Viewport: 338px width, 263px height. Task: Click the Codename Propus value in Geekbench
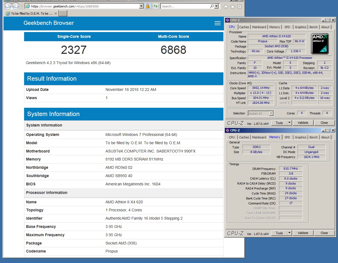pos(112,251)
